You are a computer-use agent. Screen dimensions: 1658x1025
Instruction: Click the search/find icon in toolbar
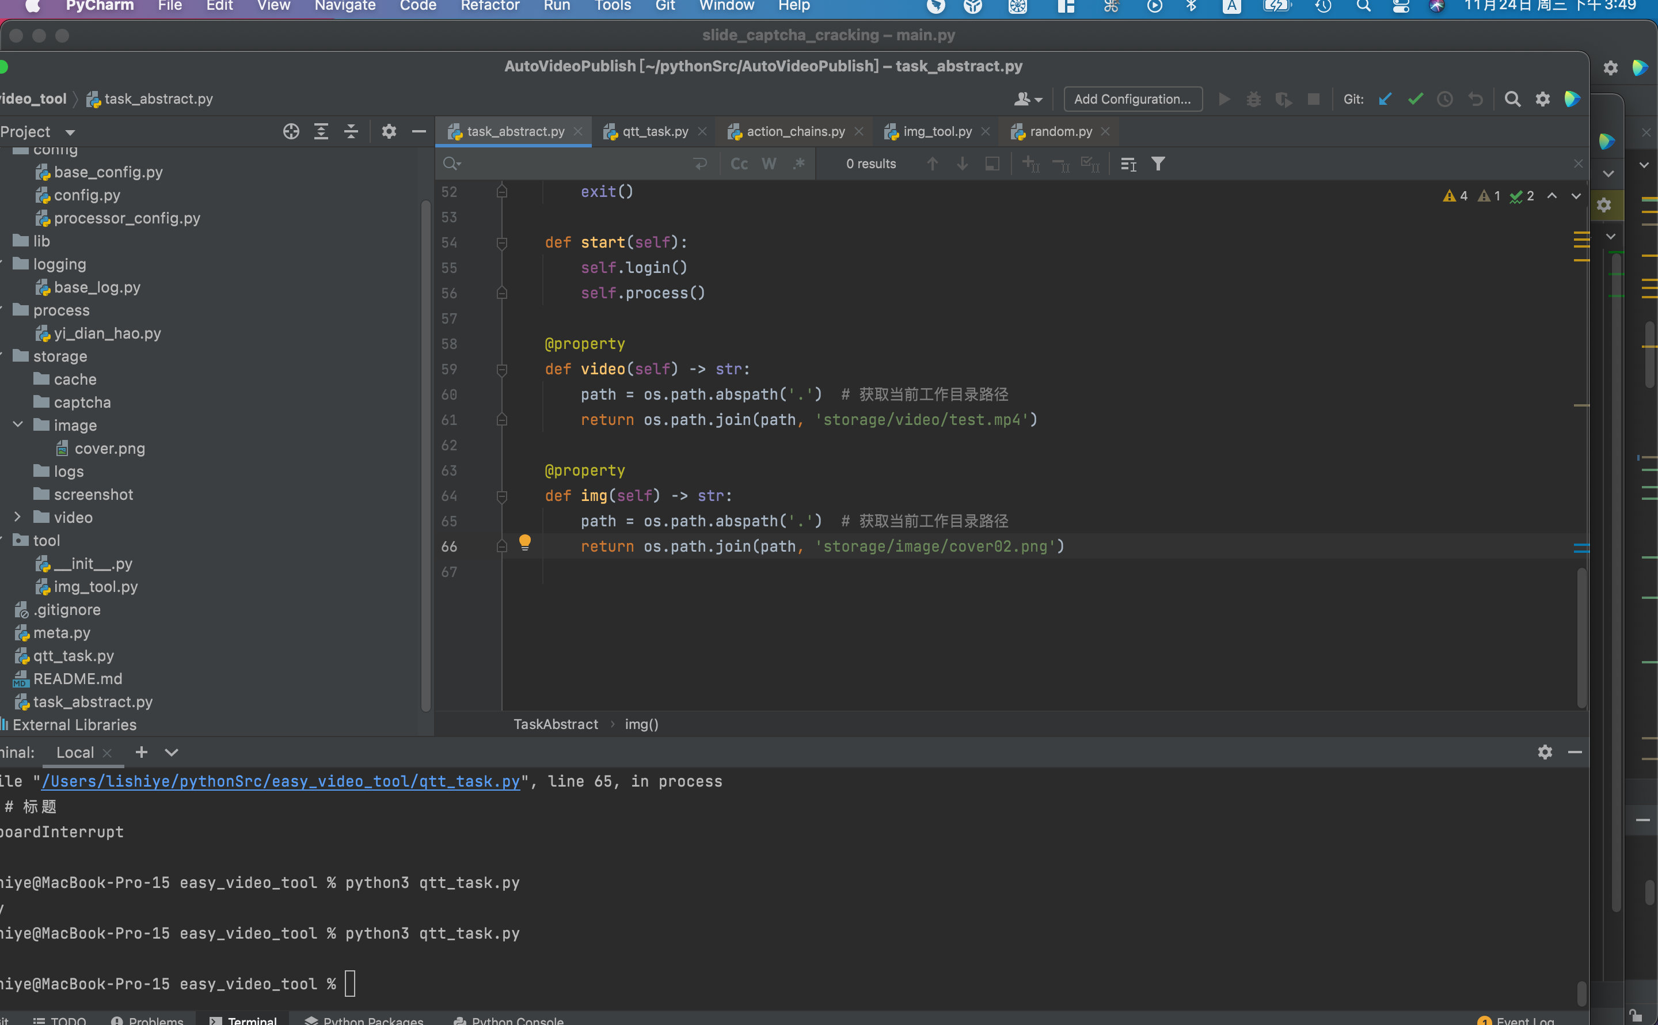tap(1512, 98)
